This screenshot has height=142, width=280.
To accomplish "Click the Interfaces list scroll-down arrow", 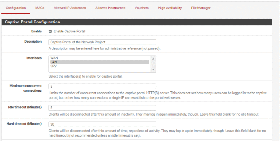I will (153, 70).
